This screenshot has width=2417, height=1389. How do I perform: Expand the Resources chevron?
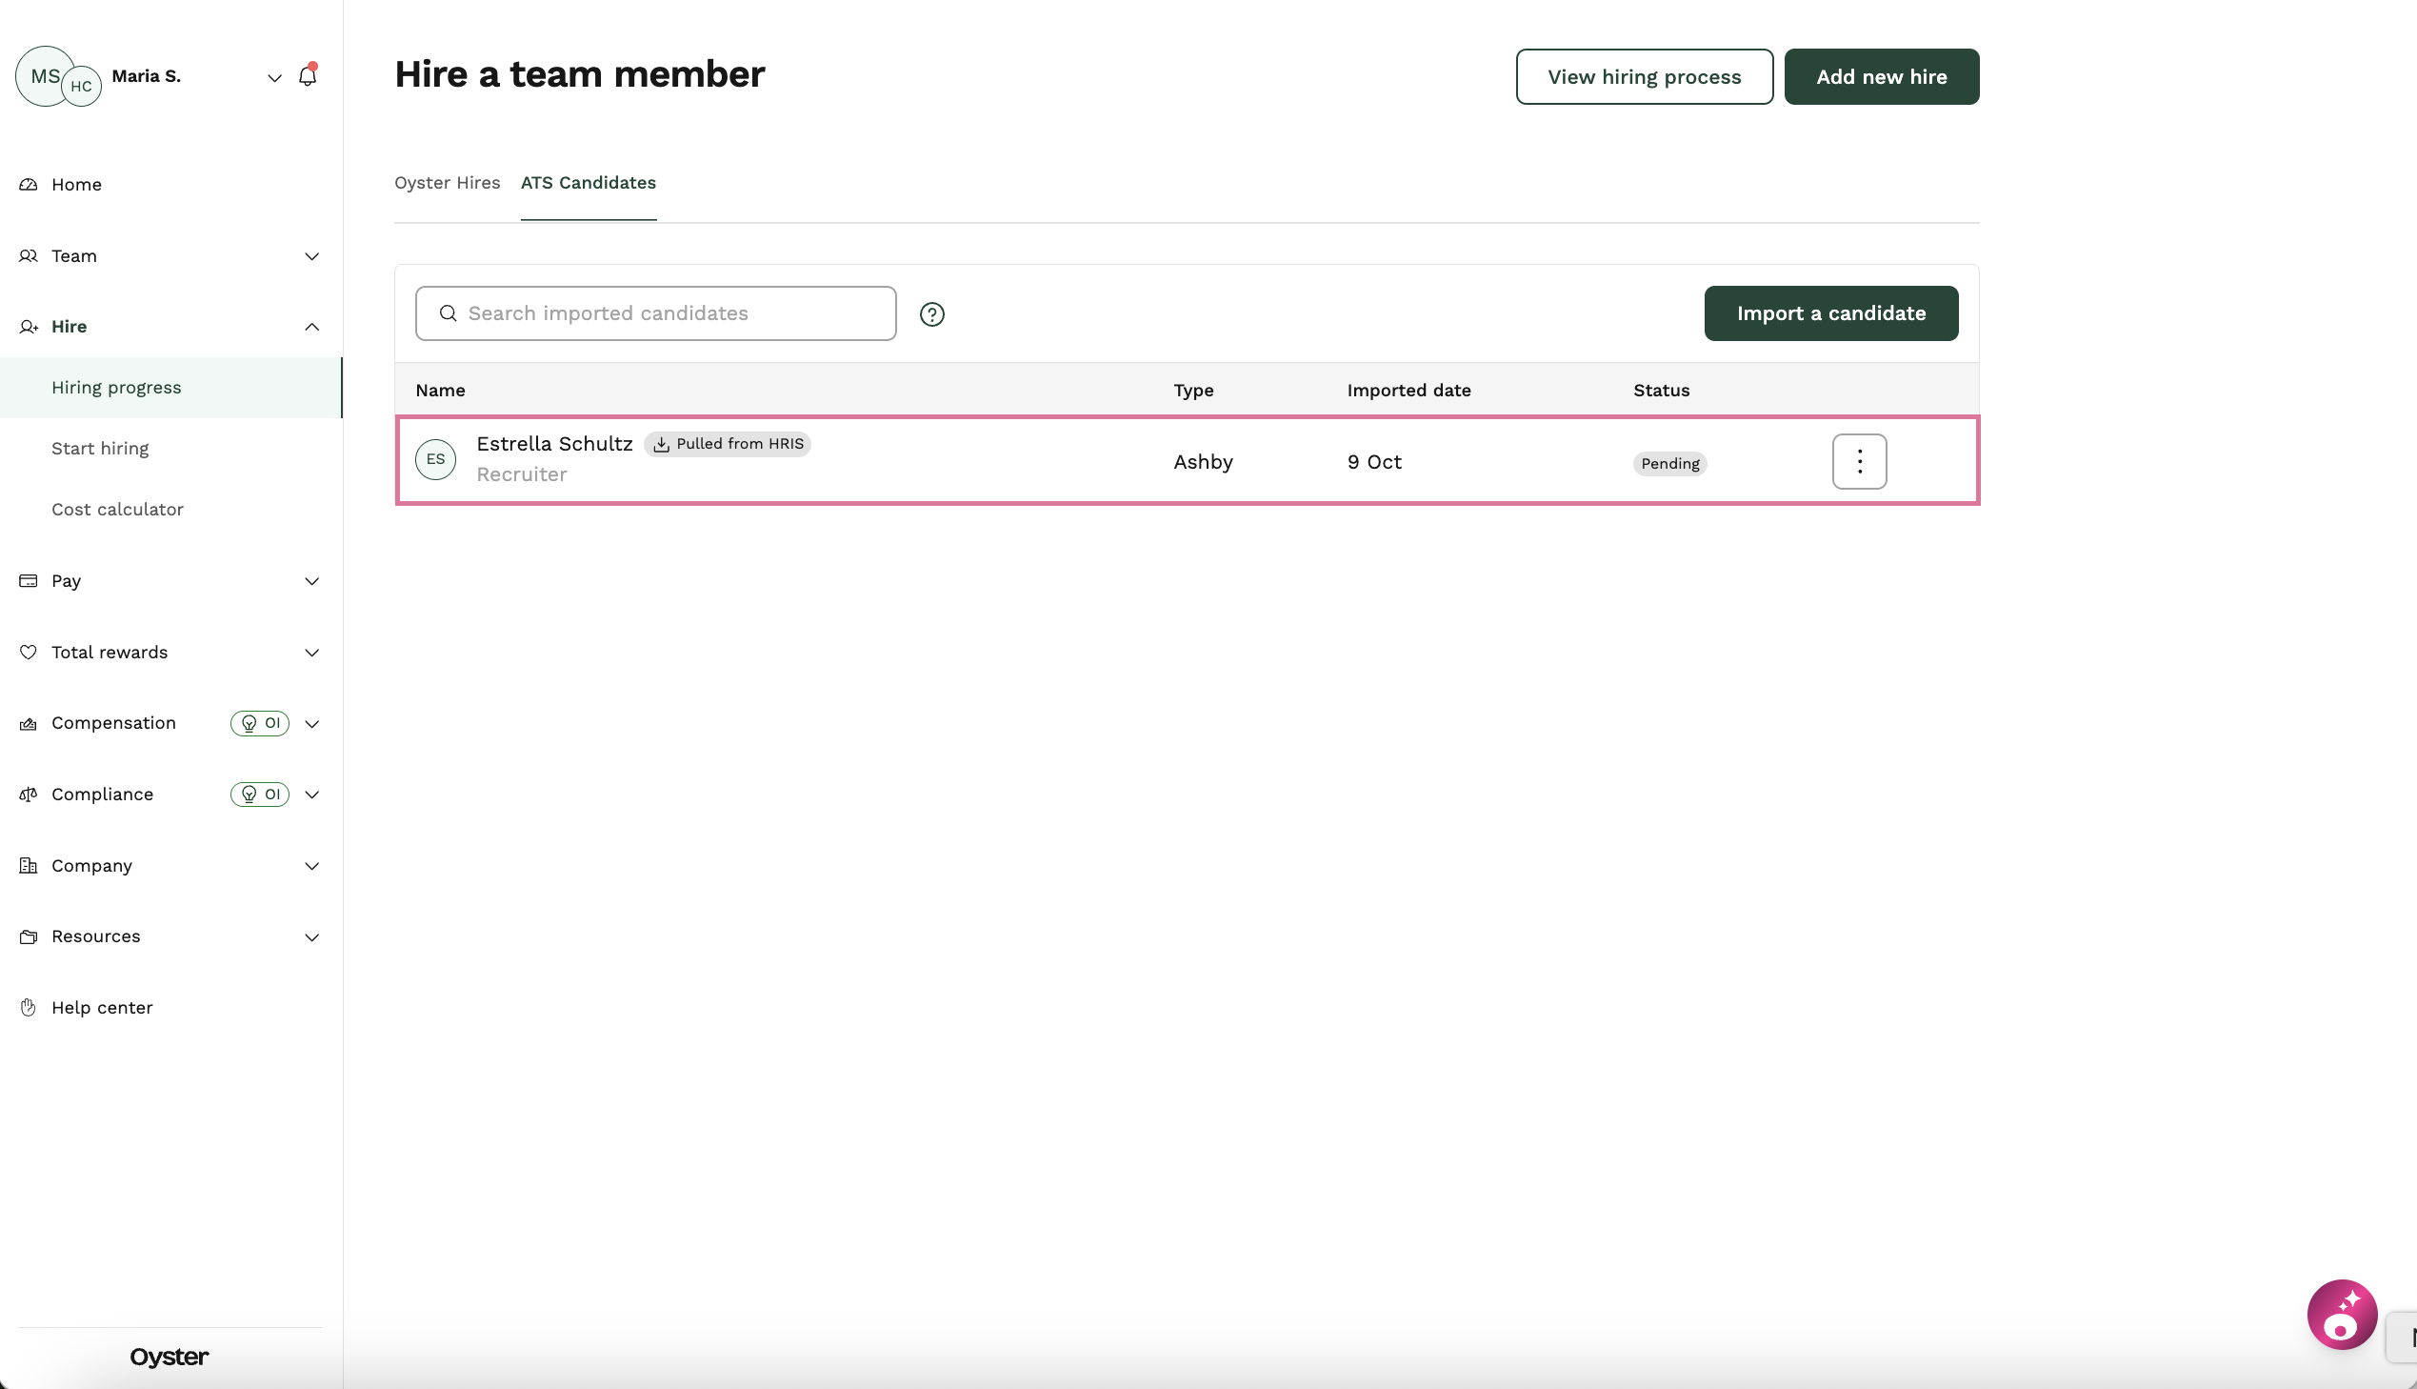pos(311,936)
